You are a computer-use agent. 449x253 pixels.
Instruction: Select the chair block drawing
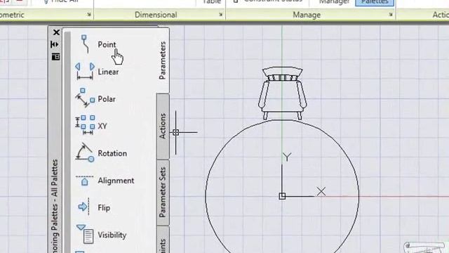click(x=282, y=93)
